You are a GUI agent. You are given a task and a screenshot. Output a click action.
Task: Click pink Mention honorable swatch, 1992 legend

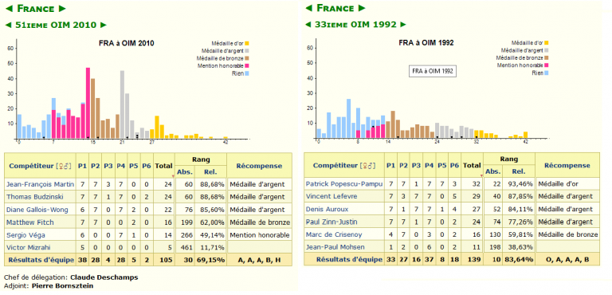click(x=547, y=65)
